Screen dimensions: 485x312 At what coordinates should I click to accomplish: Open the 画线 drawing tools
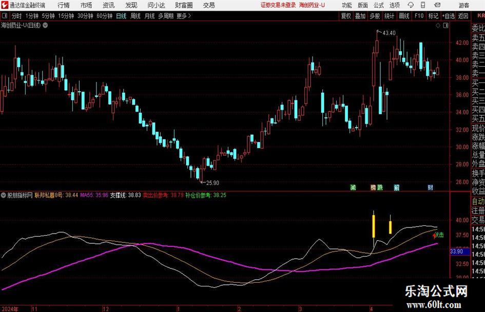pos(404,16)
